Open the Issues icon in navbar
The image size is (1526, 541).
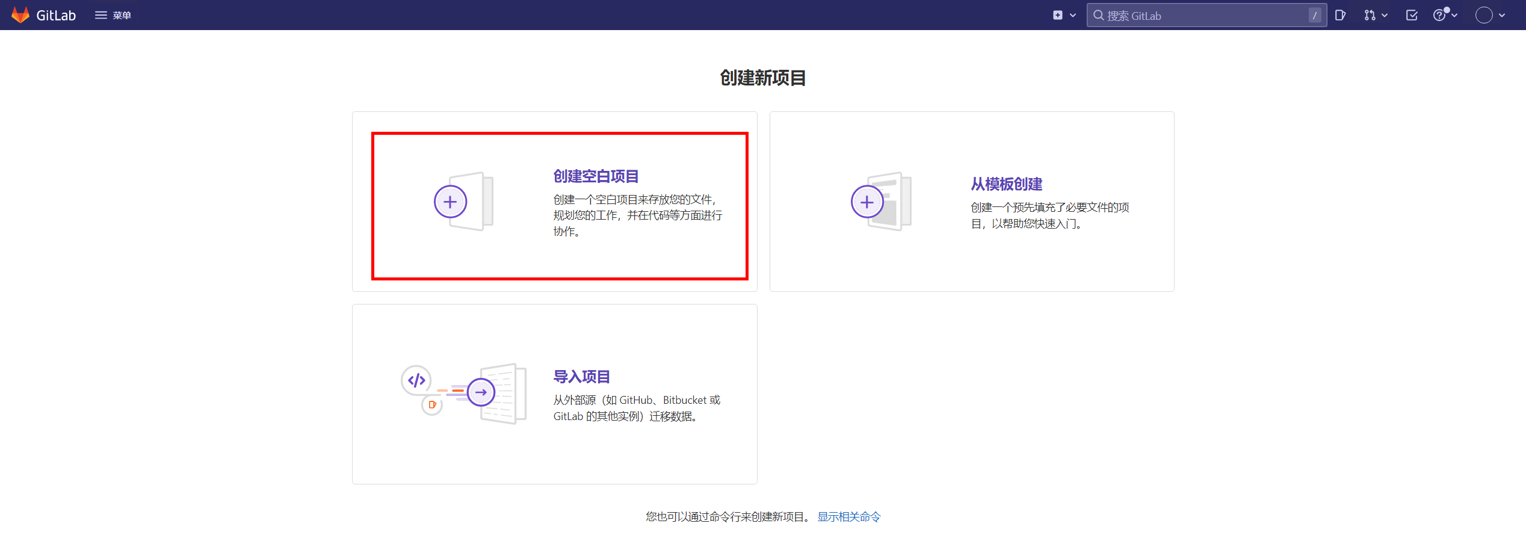1339,15
